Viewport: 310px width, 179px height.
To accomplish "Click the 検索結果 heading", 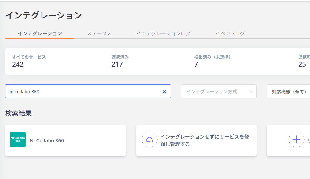I will pyautogui.click(x=19, y=113).
